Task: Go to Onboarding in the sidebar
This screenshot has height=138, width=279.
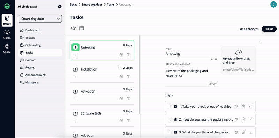Action: pos(40,45)
